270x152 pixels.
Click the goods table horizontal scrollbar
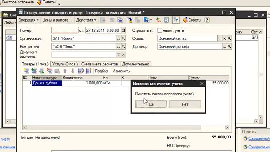pyautogui.click(x=126, y=128)
